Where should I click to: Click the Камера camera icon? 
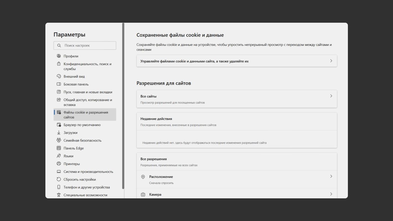click(143, 194)
